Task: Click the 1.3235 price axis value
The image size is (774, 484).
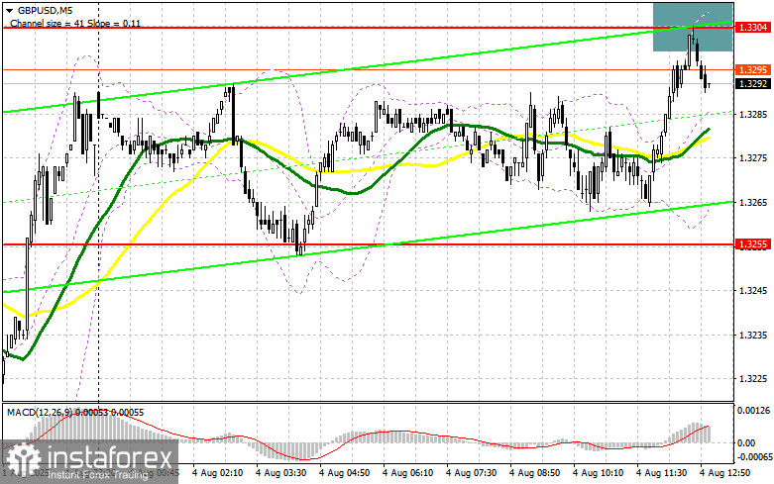Action: [x=753, y=336]
